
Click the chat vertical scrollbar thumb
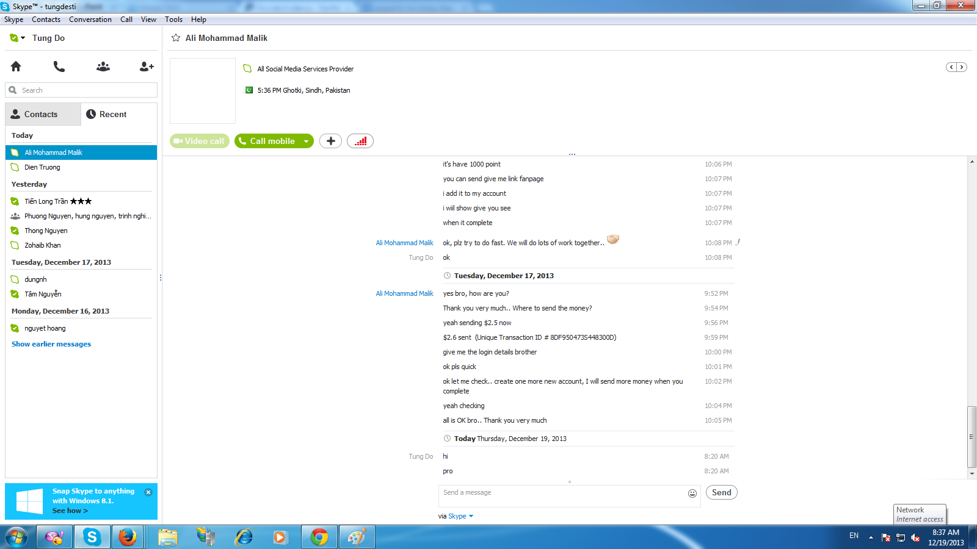pyautogui.click(x=972, y=437)
